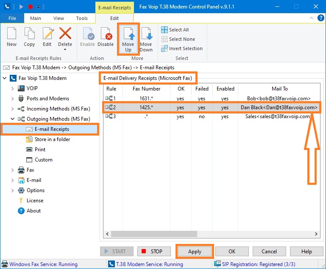Click the Mail To column header
This screenshot has width=326, height=269.
click(x=279, y=89)
